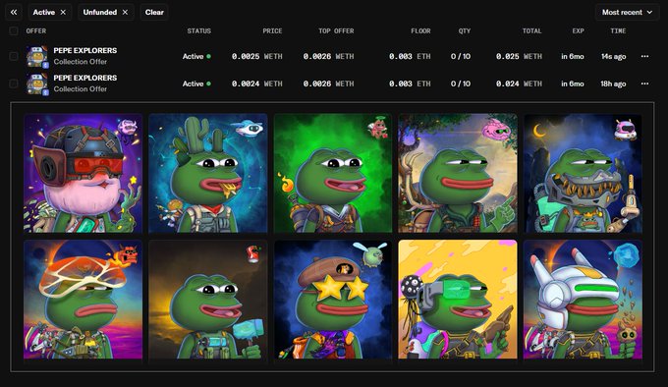Image resolution: width=668 pixels, height=387 pixels.
Task: Click the Active status in the 18h ago row
Action: coord(196,83)
